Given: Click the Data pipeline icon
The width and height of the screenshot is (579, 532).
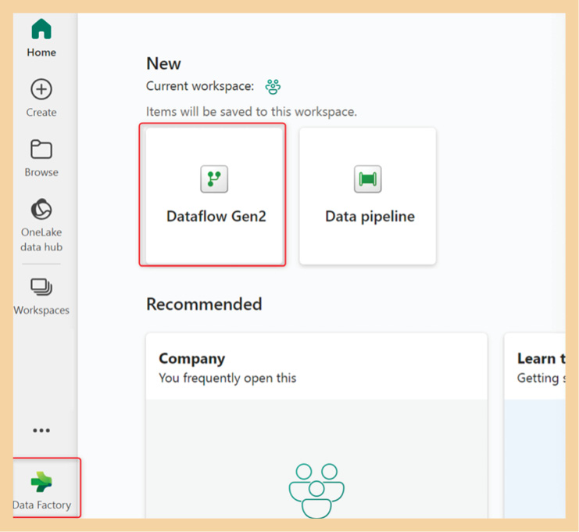Looking at the screenshot, I should point(368,179).
